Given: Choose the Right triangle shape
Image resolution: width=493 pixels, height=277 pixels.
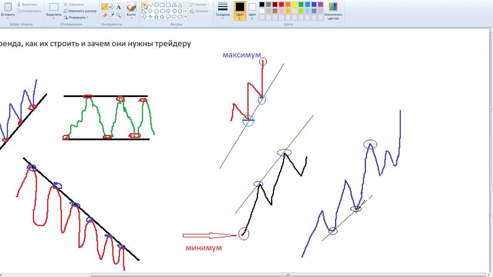Looking at the screenshot, I should (x=144, y=11).
